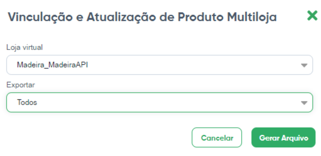This screenshot has width=321, height=156.
Task: Cancel the dialog with Cancelar button
Action: (217, 138)
